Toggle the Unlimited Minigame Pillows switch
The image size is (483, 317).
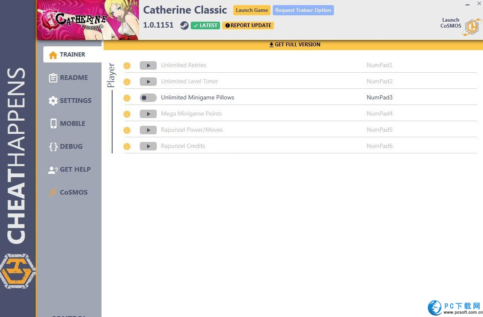tap(148, 98)
